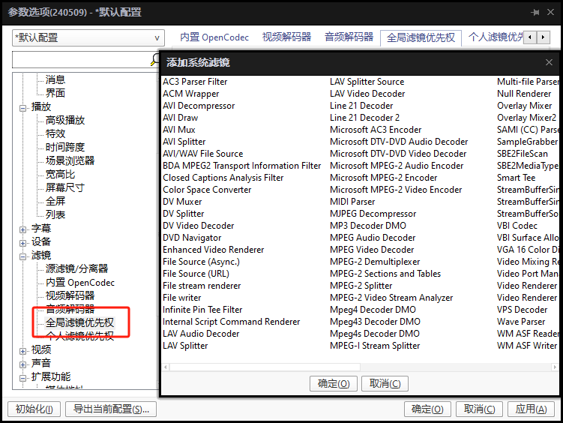Switch to the 内置 OpenCodec tab
The width and height of the screenshot is (563, 423).
[x=214, y=37]
